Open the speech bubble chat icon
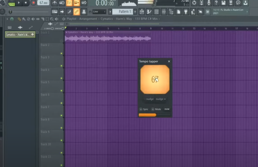Screen dimensions: 258x167 238,3
